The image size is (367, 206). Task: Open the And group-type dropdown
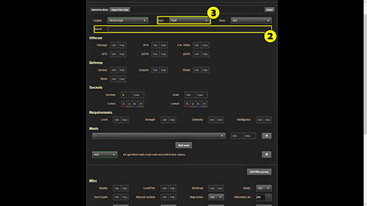tap(104, 154)
